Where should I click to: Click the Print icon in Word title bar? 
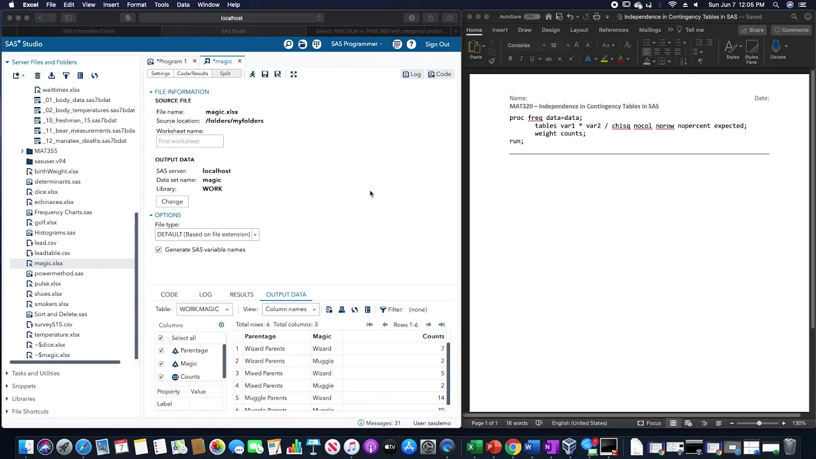[597, 17]
